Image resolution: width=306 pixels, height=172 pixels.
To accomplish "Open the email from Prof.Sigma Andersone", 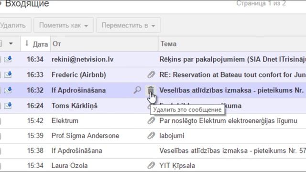I will tap(153, 136).
